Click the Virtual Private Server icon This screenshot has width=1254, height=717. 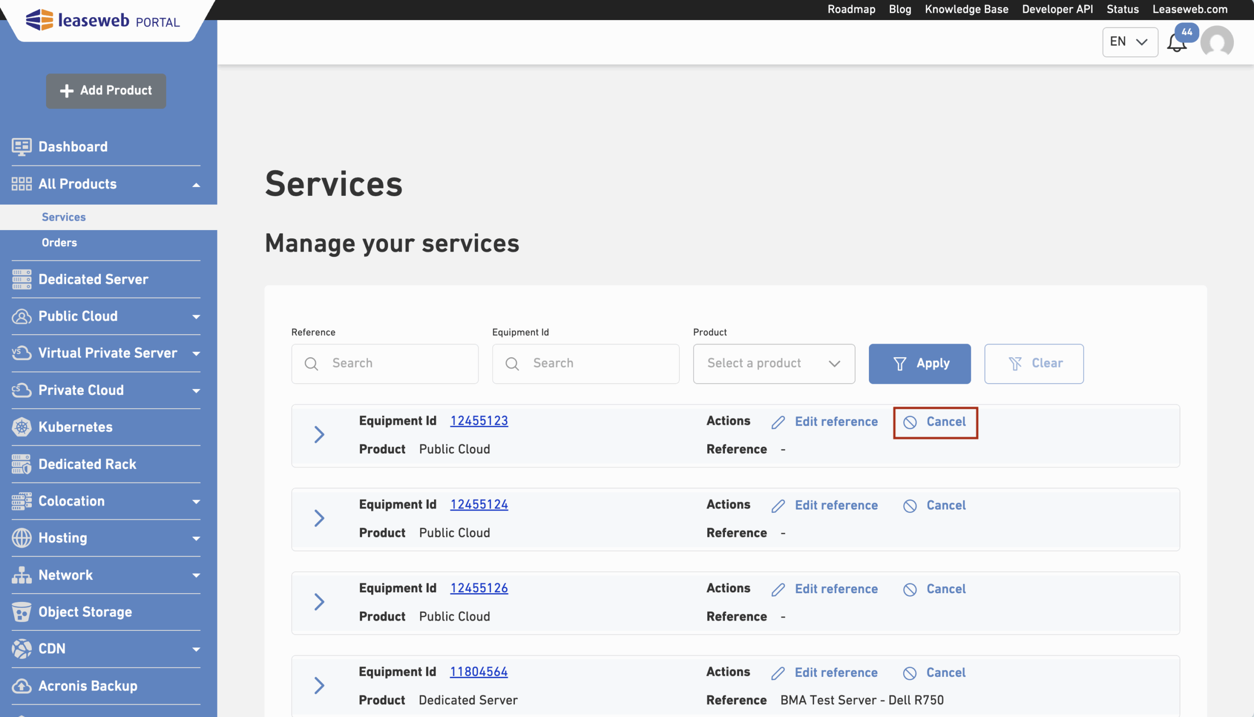(21, 353)
